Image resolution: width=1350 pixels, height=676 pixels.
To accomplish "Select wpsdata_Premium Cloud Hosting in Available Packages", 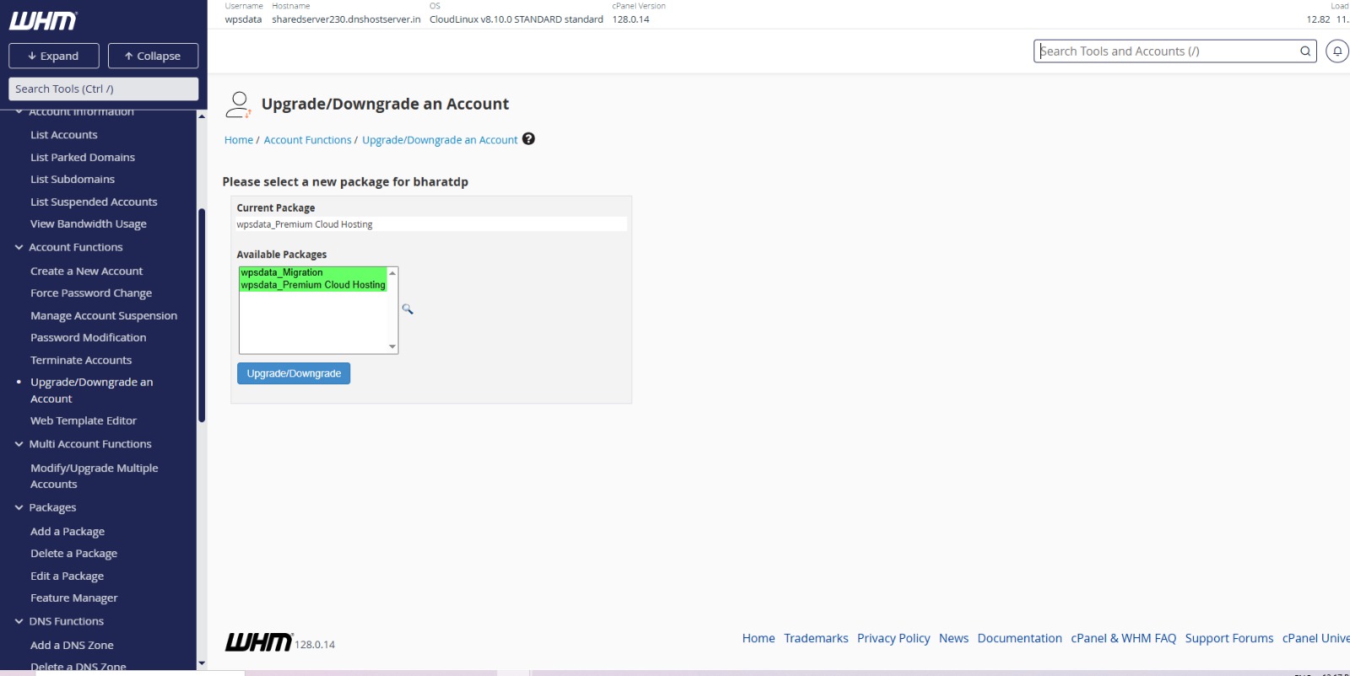I will tap(312, 285).
